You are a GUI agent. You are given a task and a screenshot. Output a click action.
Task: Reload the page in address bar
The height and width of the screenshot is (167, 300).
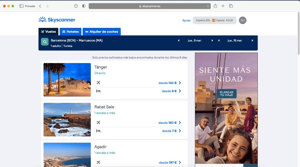coord(208,6)
